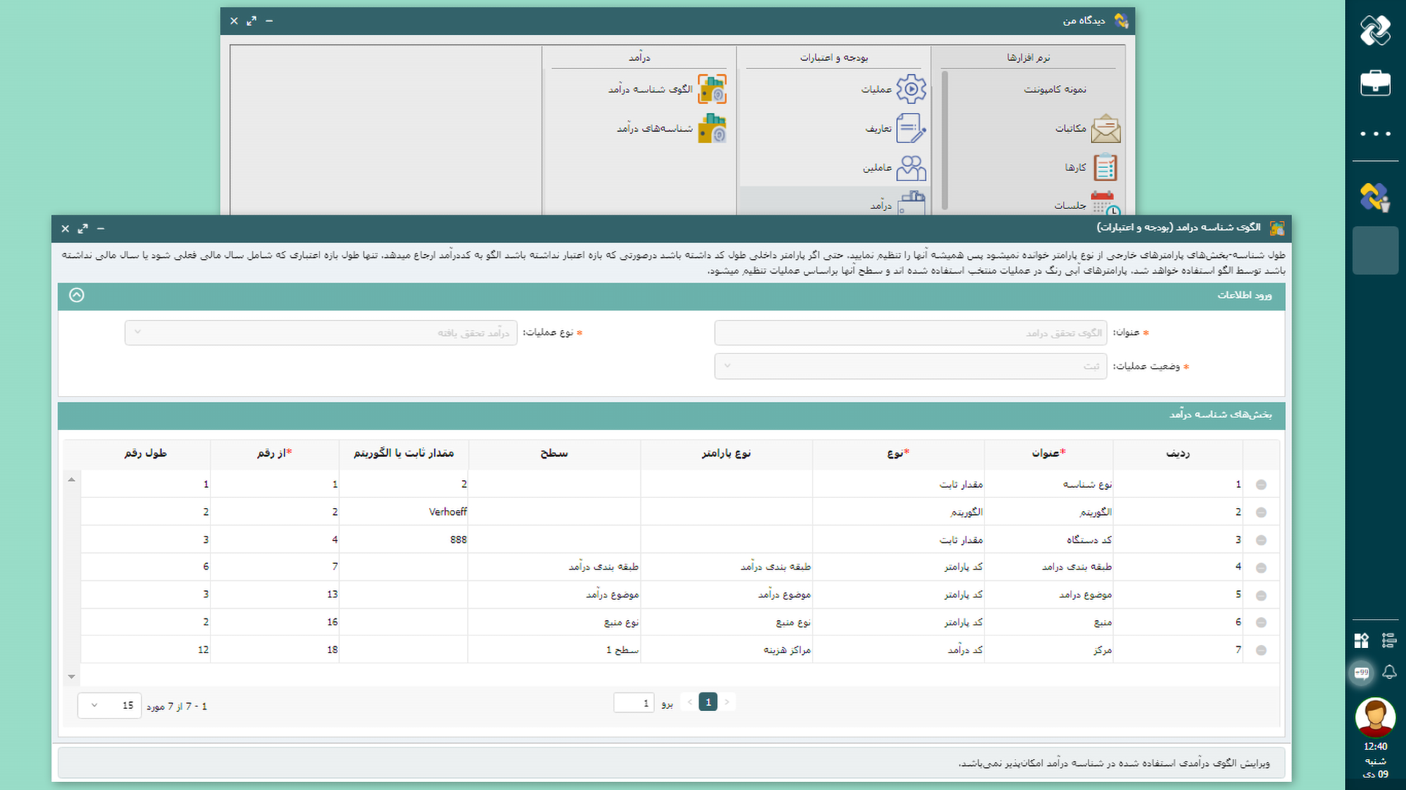Image resolution: width=1406 pixels, height=790 pixels.
Task: Click row 4 remove circle button
Action: coord(1261,567)
